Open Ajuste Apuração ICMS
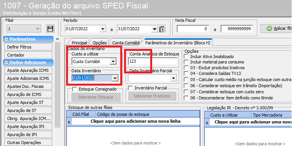This screenshot has height=146, width=292. tap(28, 70)
